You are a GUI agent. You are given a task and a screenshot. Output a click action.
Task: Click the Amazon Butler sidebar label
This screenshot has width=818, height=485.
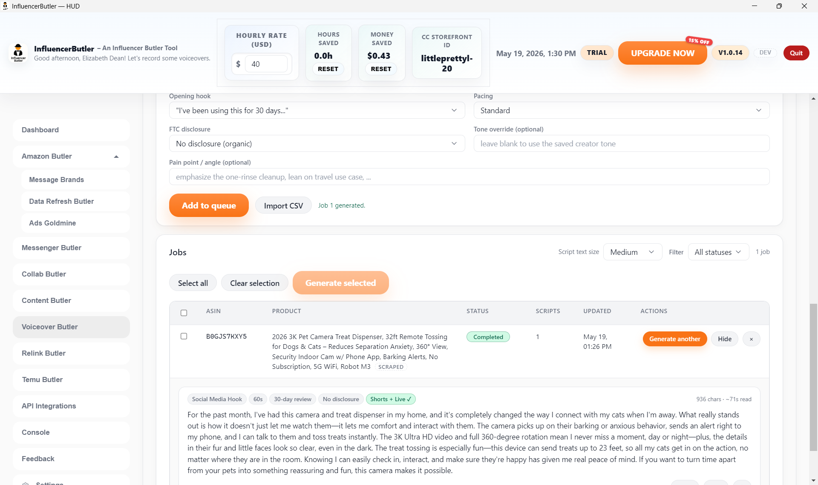(x=47, y=157)
